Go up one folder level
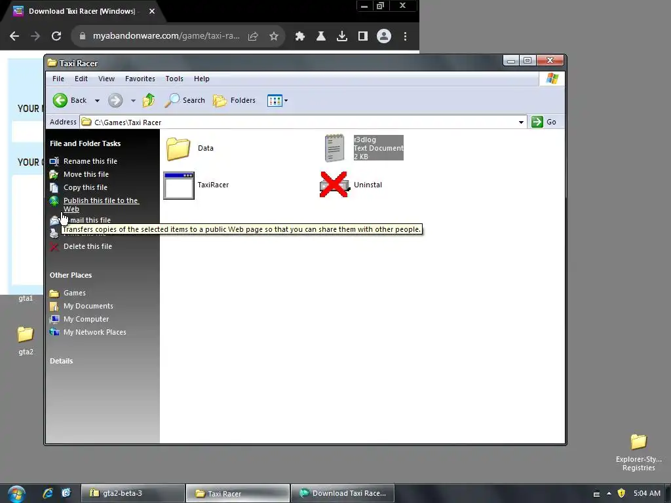This screenshot has height=503, width=671. 149,100
